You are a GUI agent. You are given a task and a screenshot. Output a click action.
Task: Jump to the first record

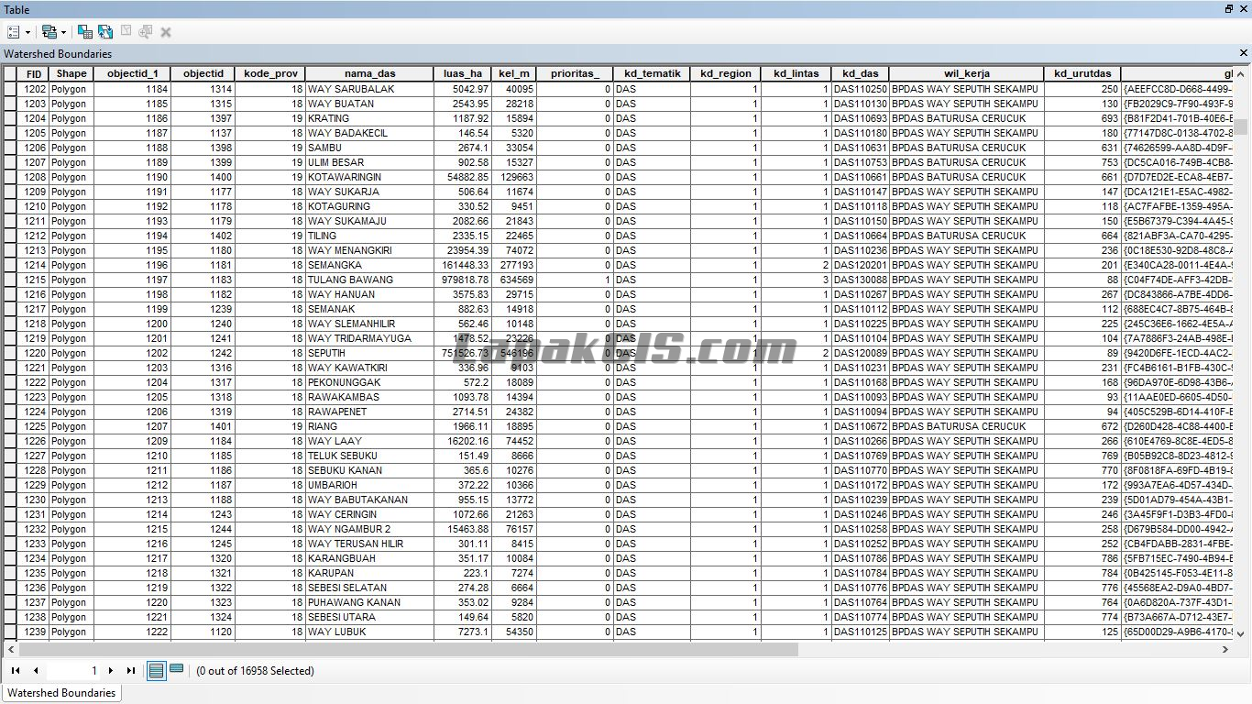pyautogui.click(x=16, y=671)
